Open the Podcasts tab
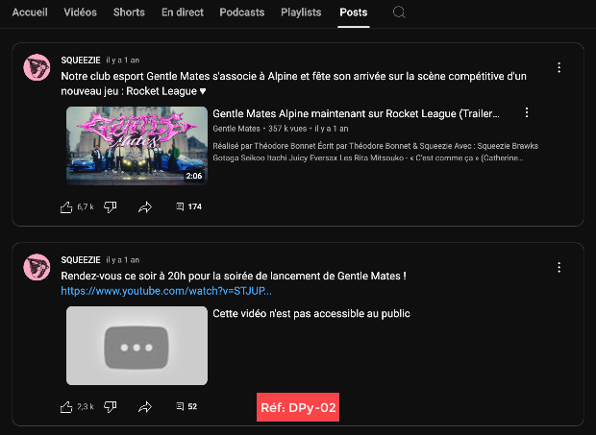596x435 pixels. click(241, 12)
